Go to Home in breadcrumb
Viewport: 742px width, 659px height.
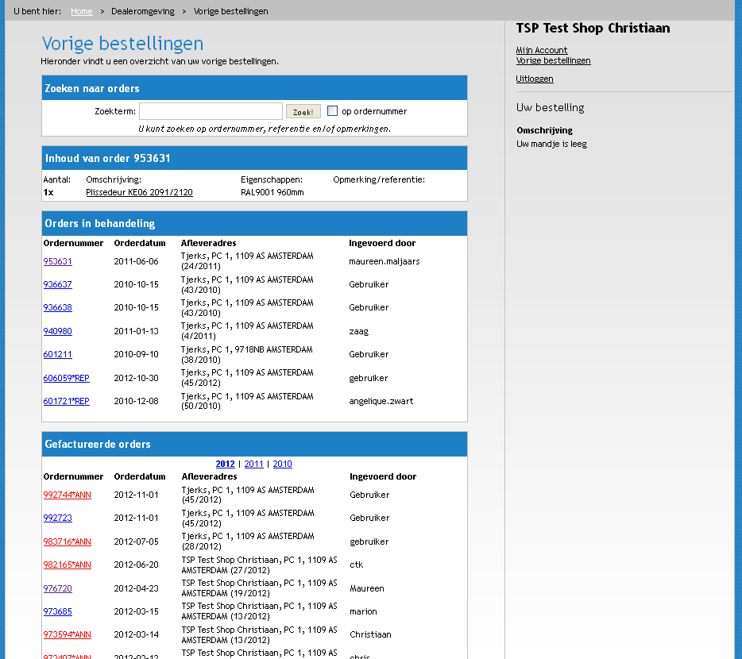coord(81,11)
